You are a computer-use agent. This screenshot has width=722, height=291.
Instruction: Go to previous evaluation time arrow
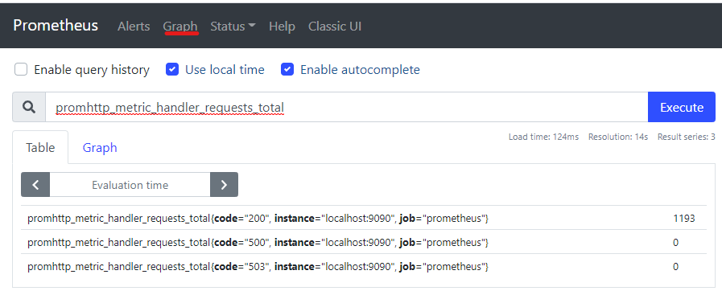[x=35, y=185]
